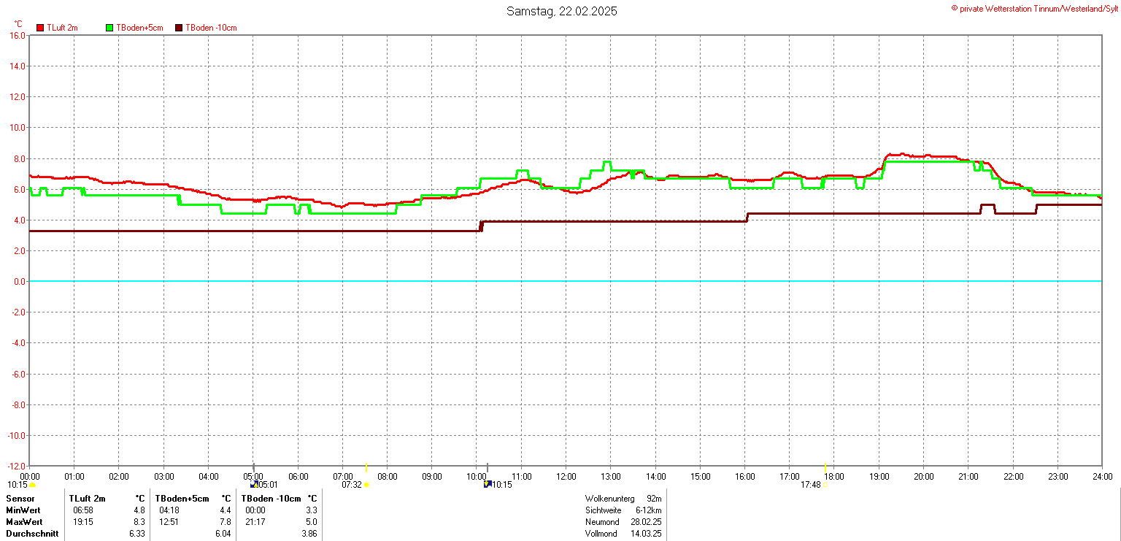Click the red TLuft 2m legend swatch

coord(40,28)
